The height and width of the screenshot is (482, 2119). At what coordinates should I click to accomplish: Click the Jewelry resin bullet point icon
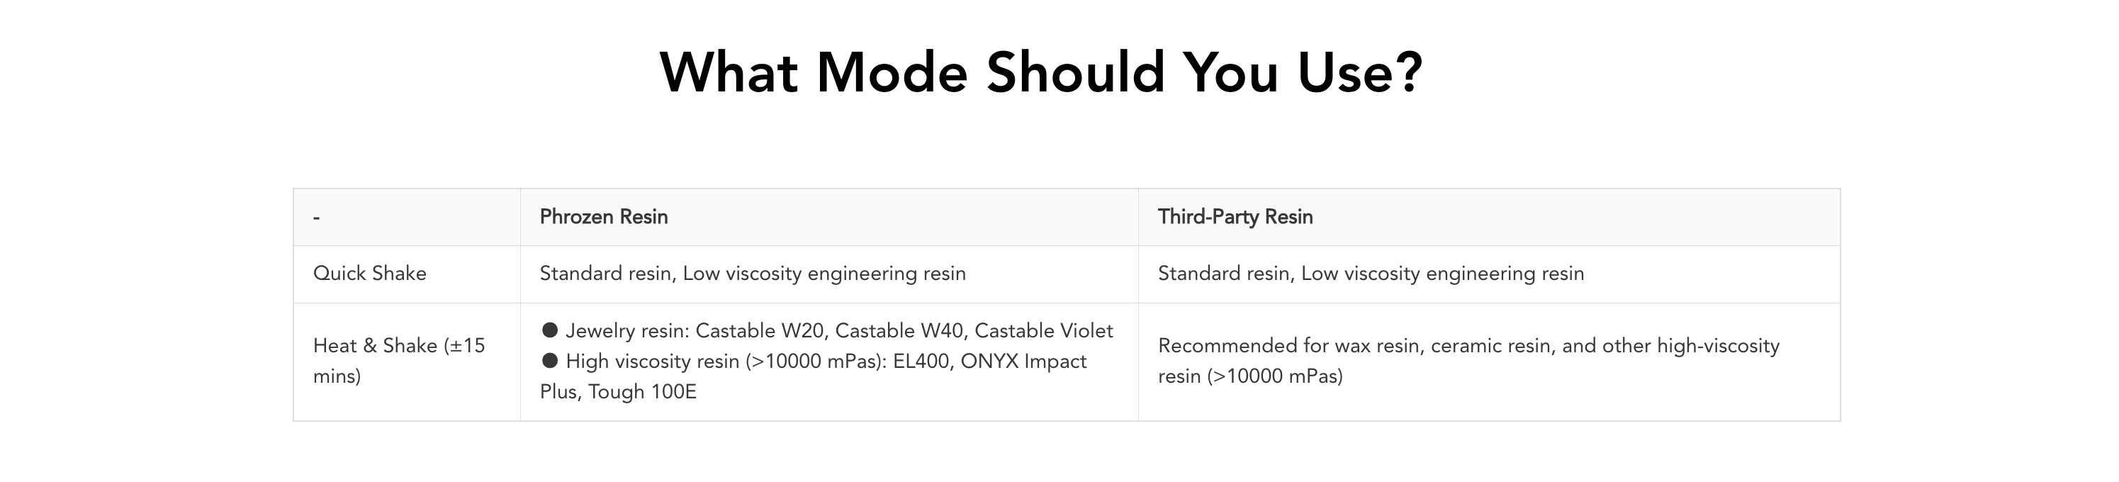(549, 330)
